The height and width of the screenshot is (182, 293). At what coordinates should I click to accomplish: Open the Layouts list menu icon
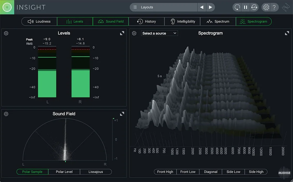coord(135,7)
